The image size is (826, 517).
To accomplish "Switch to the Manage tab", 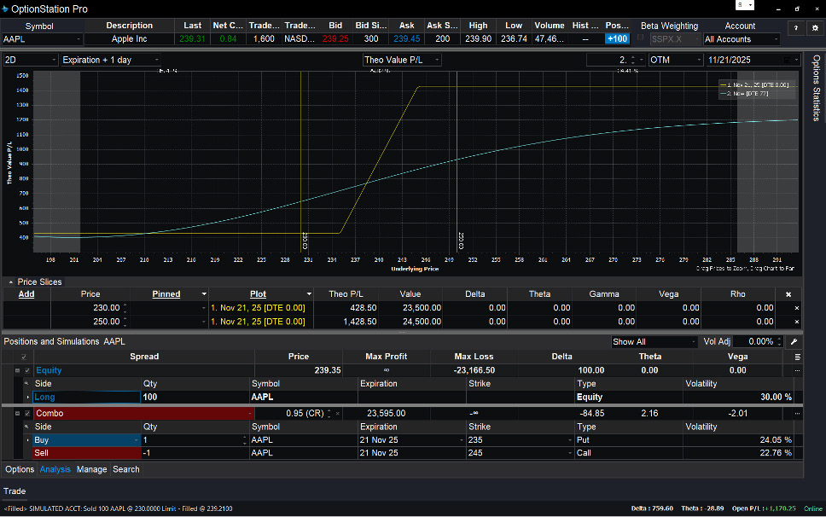I will click(92, 469).
